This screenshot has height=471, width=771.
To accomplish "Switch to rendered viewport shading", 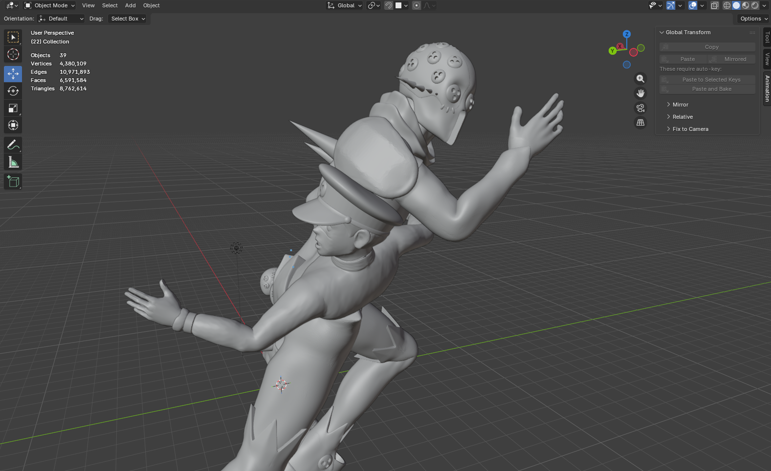I will tap(755, 5).
